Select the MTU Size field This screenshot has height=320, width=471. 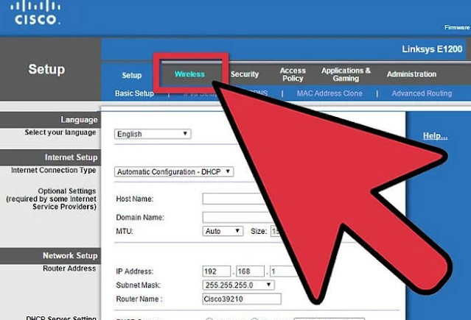[276, 231]
